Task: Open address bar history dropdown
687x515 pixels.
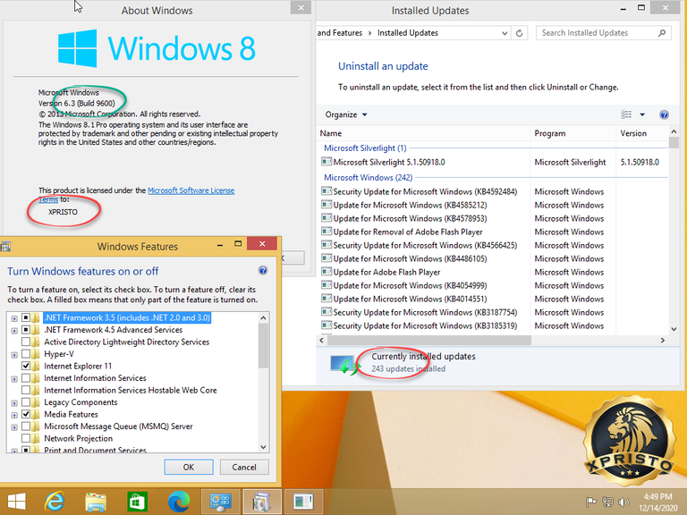Action: click(x=505, y=33)
